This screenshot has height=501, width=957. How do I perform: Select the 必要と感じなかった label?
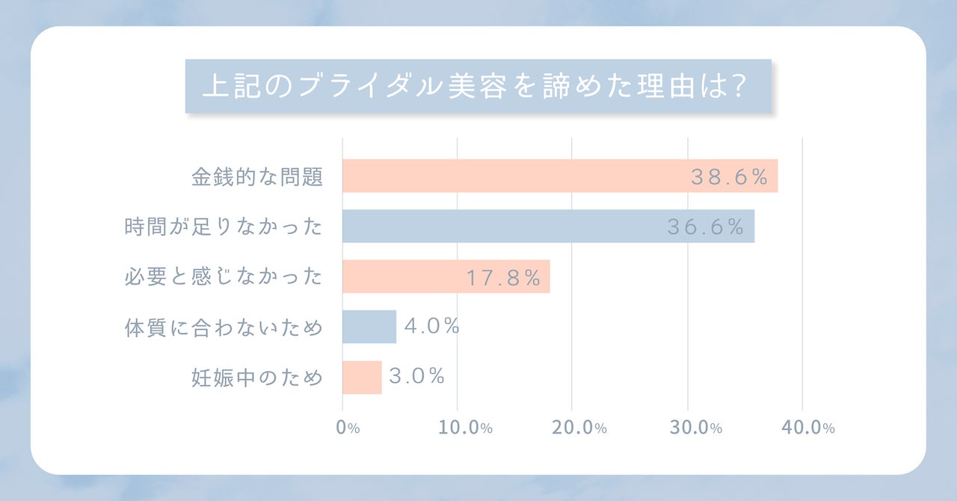point(224,277)
